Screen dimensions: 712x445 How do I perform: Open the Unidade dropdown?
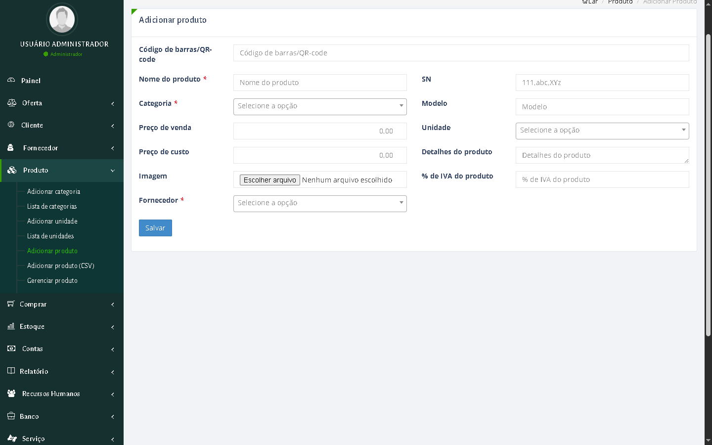pos(602,131)
